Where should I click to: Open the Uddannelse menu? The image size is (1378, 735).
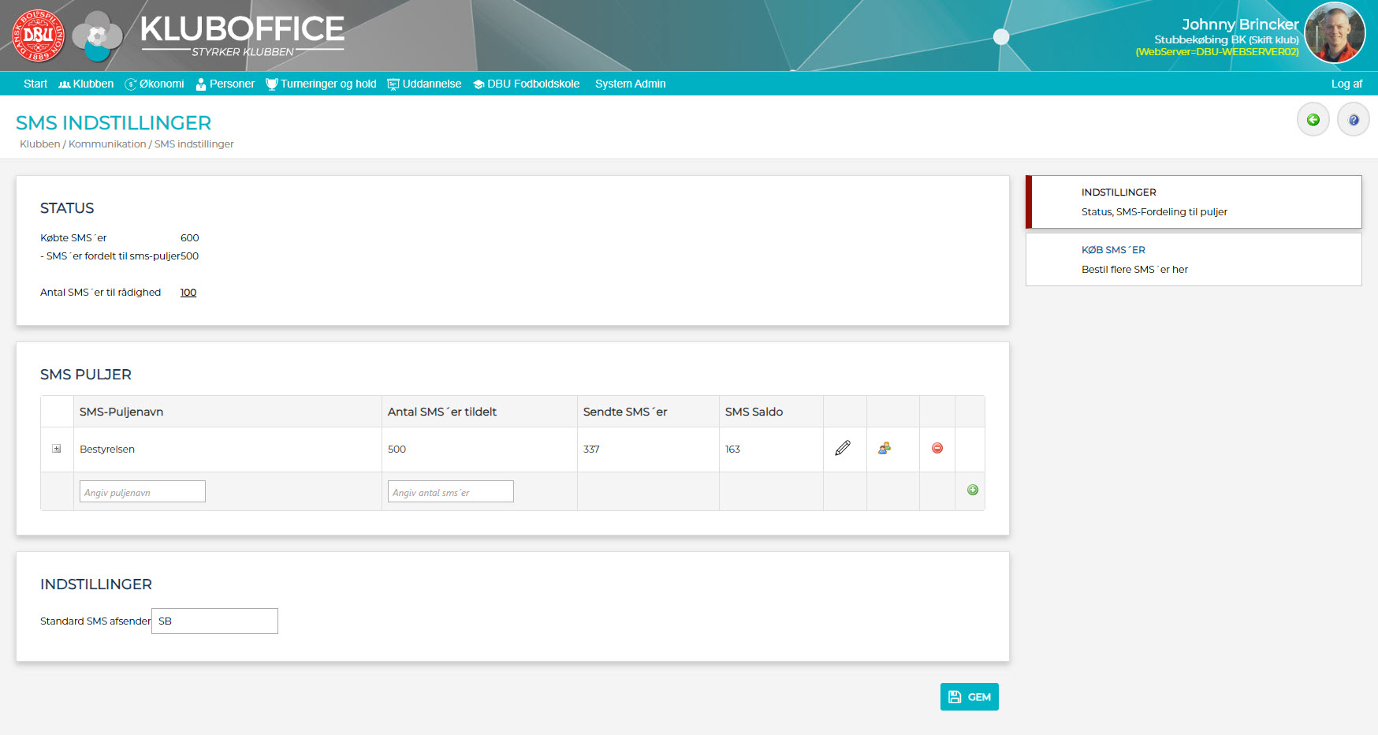coord(425,84)
